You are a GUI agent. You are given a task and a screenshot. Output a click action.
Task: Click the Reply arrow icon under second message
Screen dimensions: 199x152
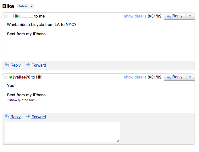pyautogui.click(x=7, y=116)
